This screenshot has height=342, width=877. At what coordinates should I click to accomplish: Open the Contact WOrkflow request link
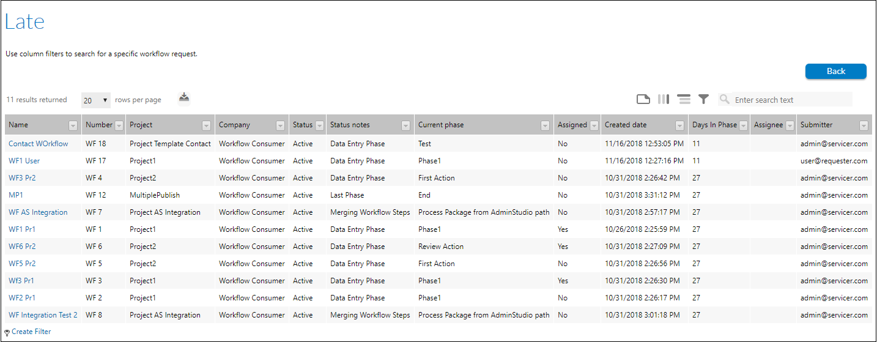click(39, 144)
